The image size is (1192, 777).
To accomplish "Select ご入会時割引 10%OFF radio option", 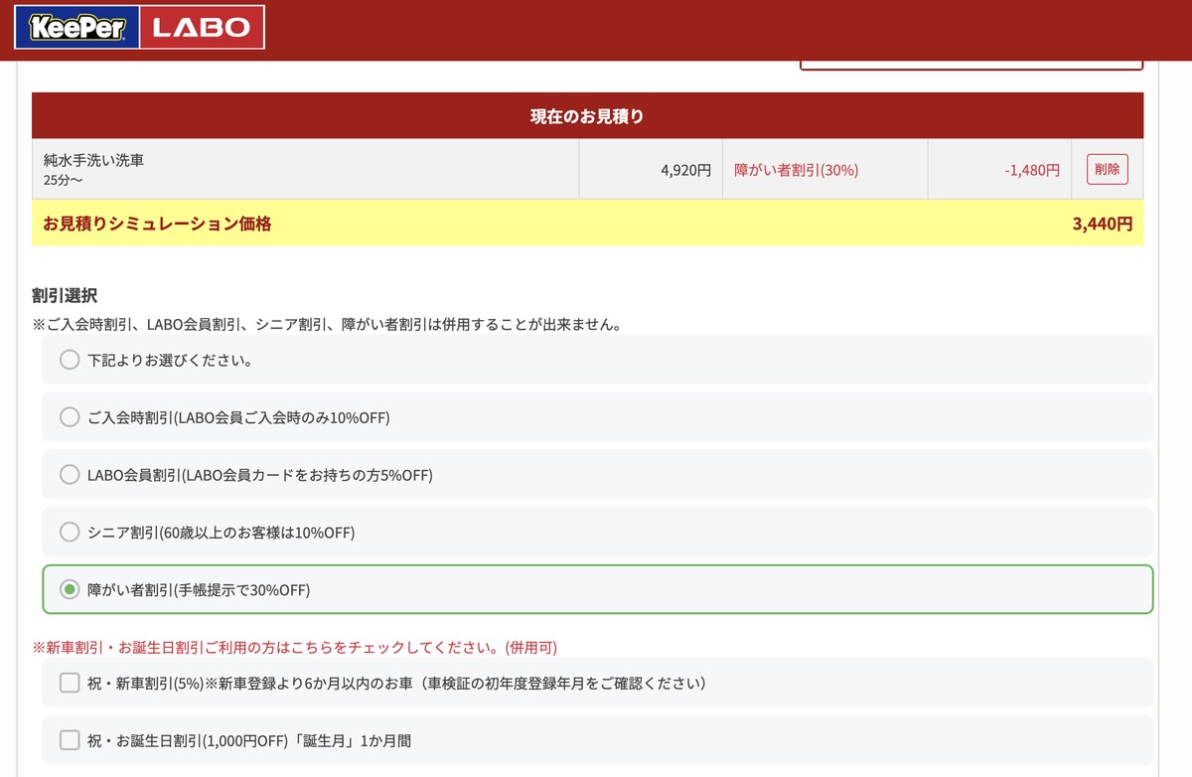I will (x=70, y=417).
